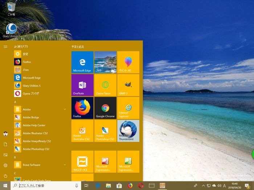Expand the Start menu hamburger navigation
Image resolution: width=254 pixels, height=190 pixels.
coord(5,47)
